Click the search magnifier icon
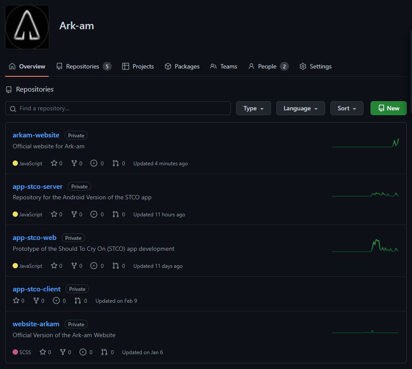412x369 pixels. coord(13,108)
